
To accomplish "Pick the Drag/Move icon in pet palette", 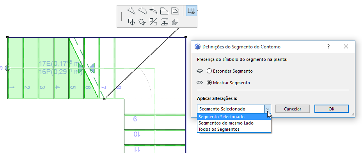I will click(x=131, y=22).
